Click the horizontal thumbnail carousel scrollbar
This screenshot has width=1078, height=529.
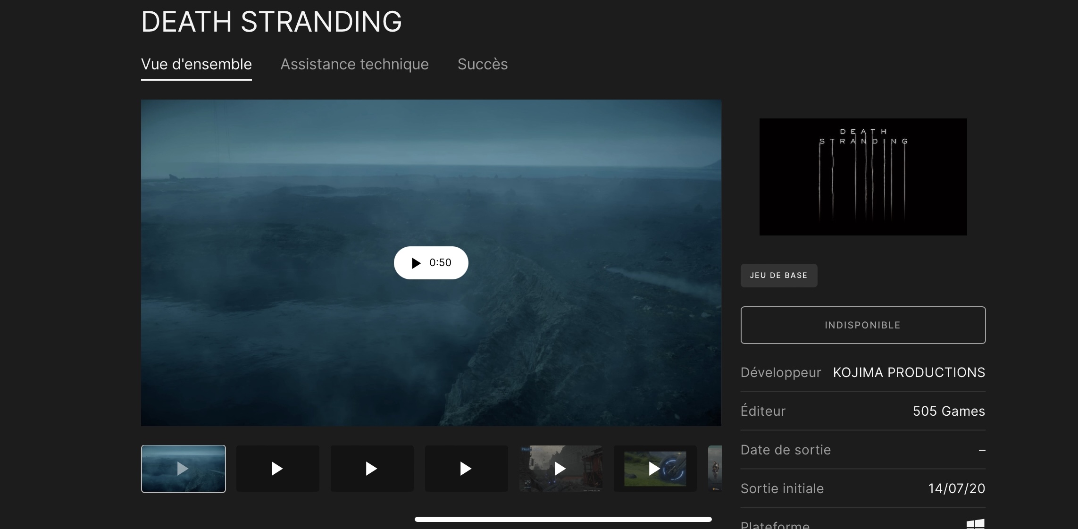pos(563,519)
